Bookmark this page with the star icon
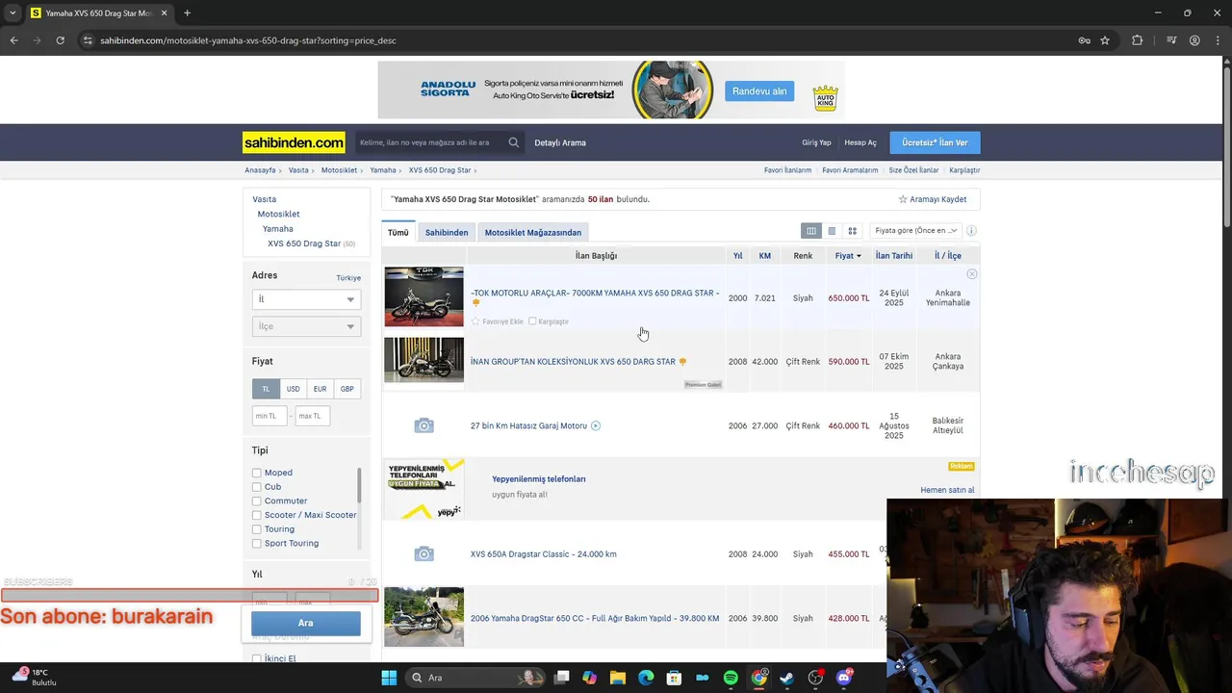Screen dimensions: 1232x693 1105,40
